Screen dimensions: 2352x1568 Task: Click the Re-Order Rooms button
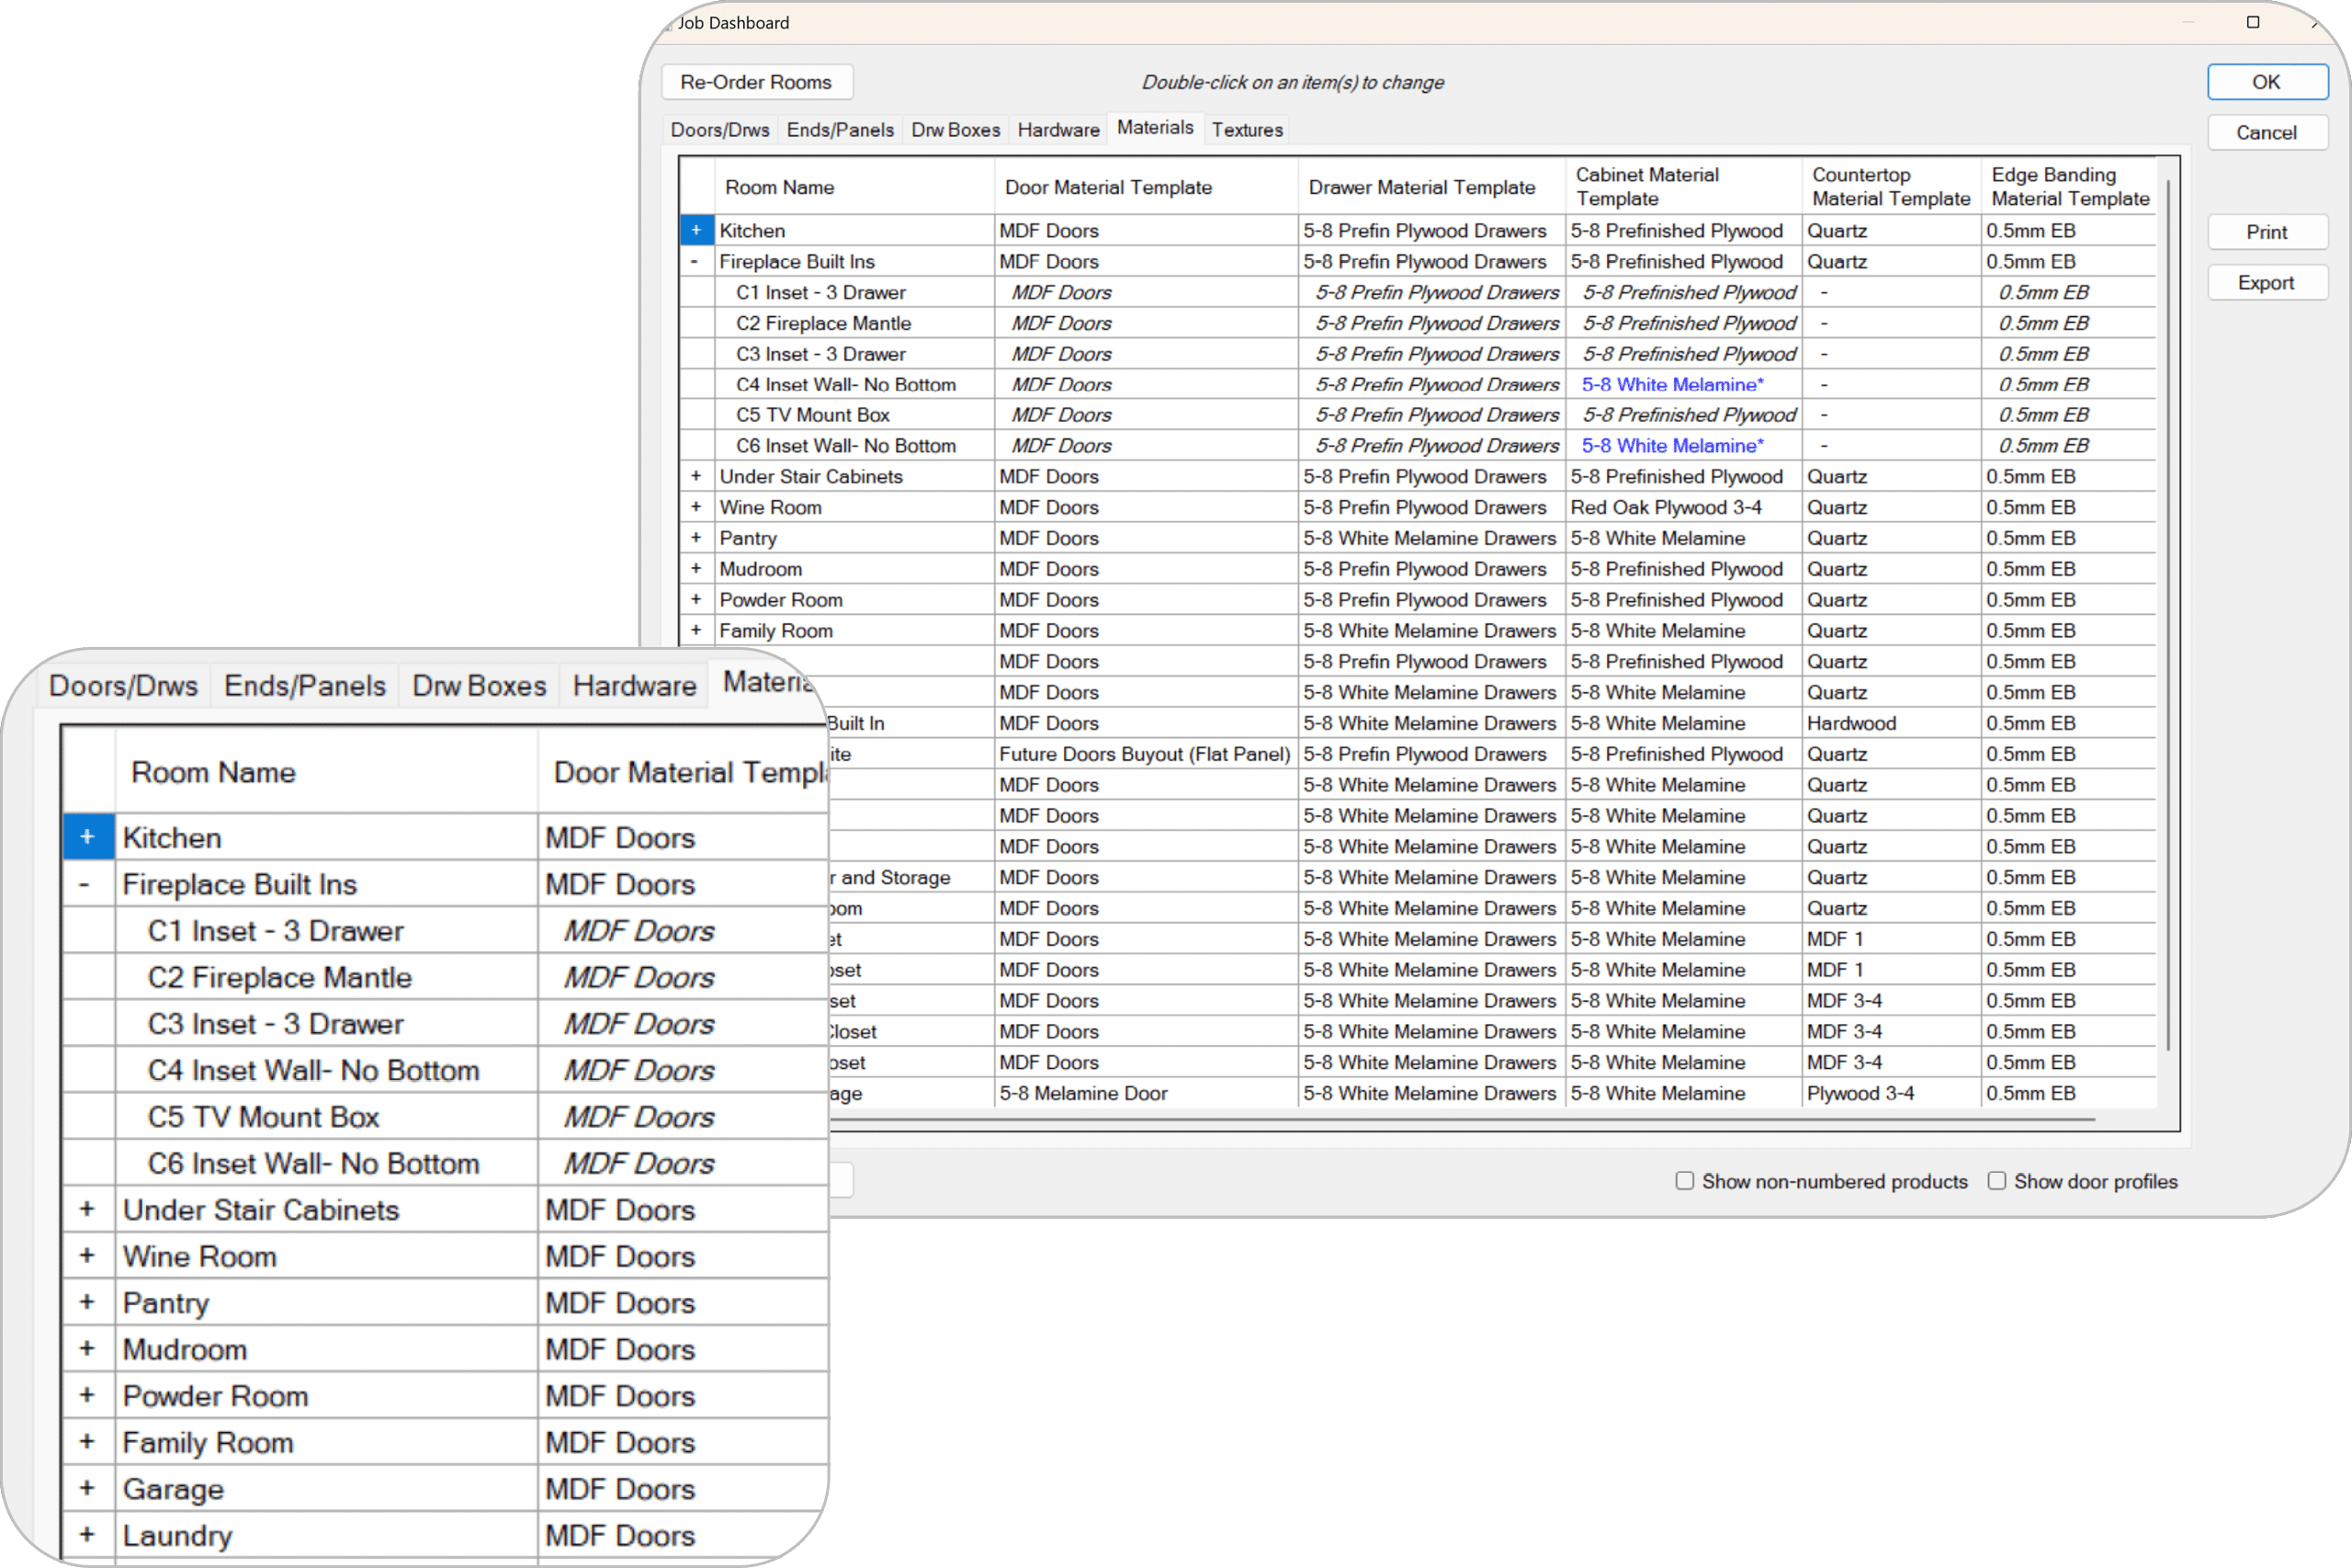tap(757, 82)
